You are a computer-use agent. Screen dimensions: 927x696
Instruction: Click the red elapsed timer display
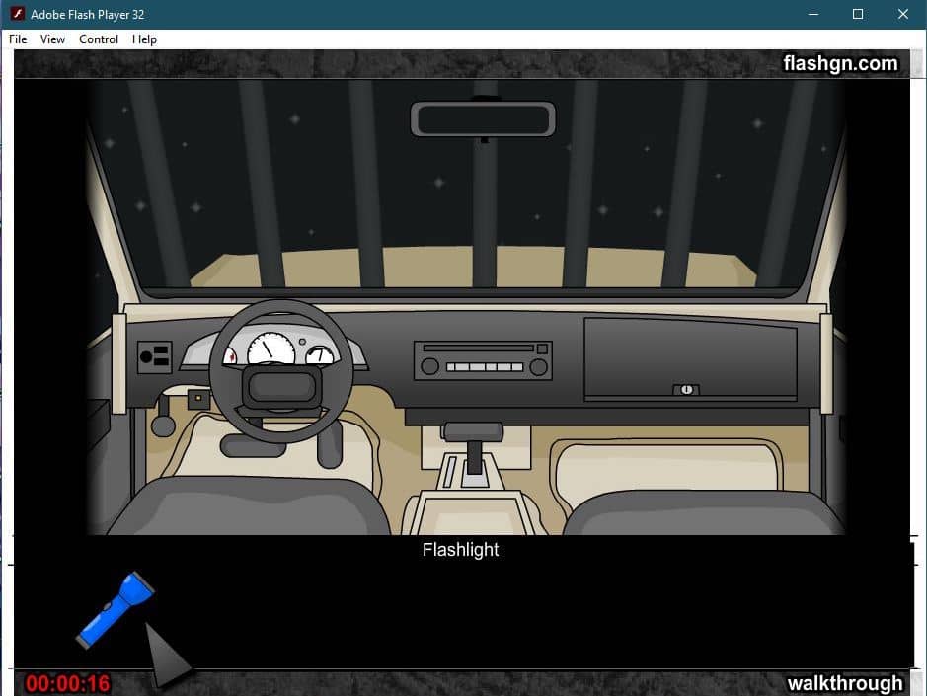[x=68, y=683]
